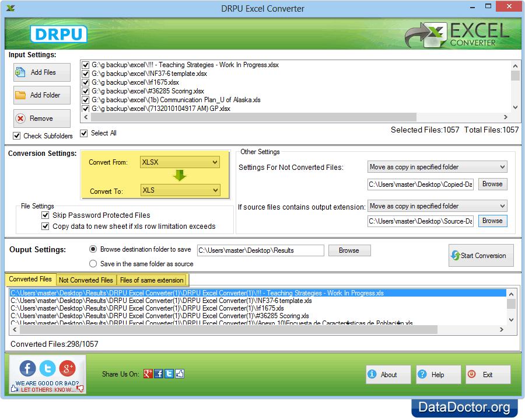This screenshot has height=418, width=525.
Task: Click the small Facebook share icon
Action: tap(159, 374)
